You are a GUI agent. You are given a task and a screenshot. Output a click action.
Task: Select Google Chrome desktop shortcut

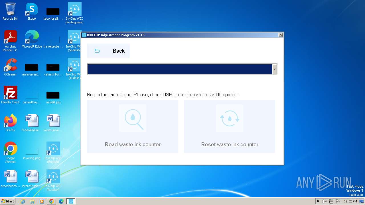(10, 153)
